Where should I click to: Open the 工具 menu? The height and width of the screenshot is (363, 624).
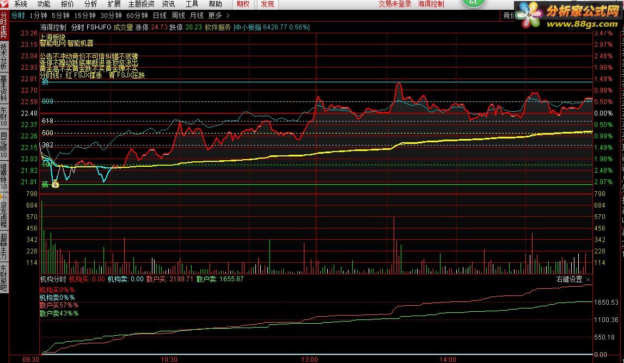pyautogui.click(x=192, y=4)
